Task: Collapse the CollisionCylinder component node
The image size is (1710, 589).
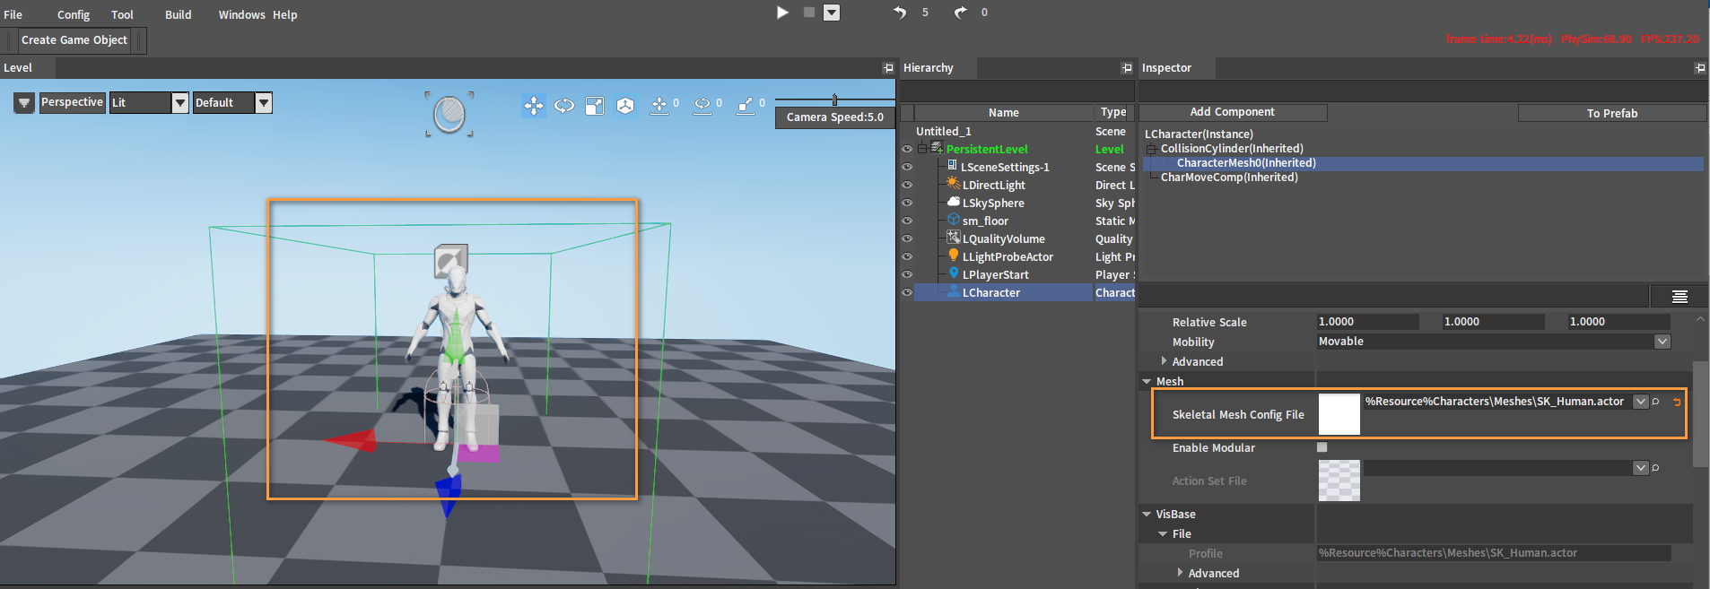Action: click(x=1151, y=149)
